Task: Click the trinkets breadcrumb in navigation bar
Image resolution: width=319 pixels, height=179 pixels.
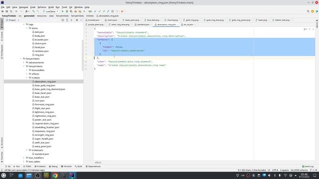Action: point(90,16)
